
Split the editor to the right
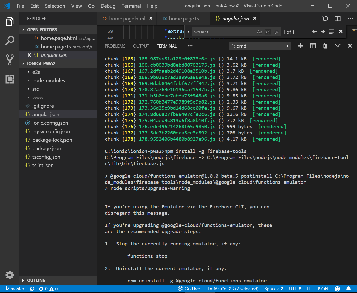(338, 19)
